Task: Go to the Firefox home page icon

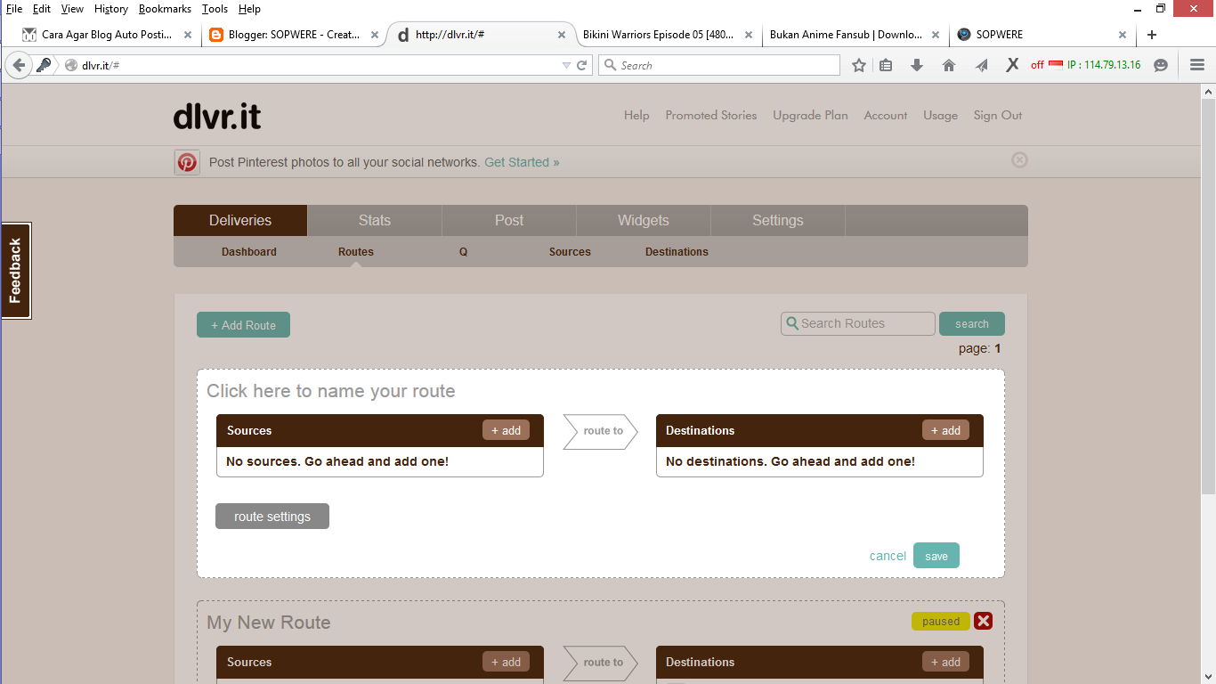Action: pyautogui.click(x=949, y=65)
